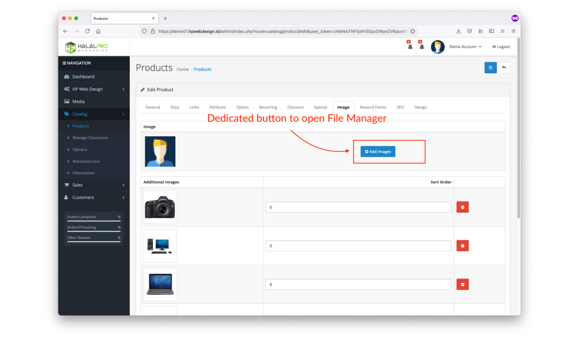Image resolution: width=579 pixels, height=338 pixels.
Task: Switch to the General tab
Action: [x=153, y=107]
